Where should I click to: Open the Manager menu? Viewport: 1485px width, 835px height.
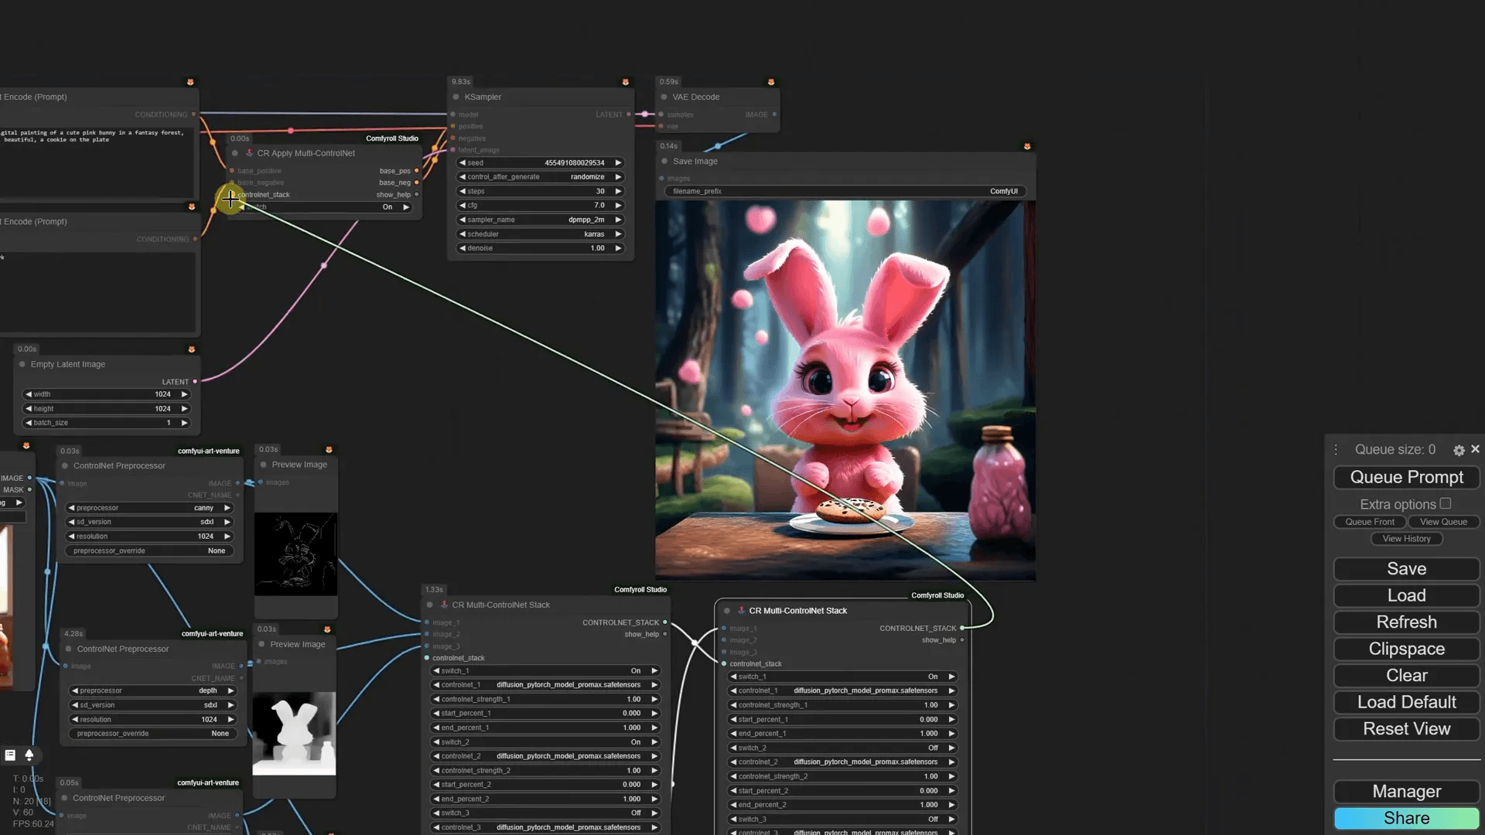1406,792
